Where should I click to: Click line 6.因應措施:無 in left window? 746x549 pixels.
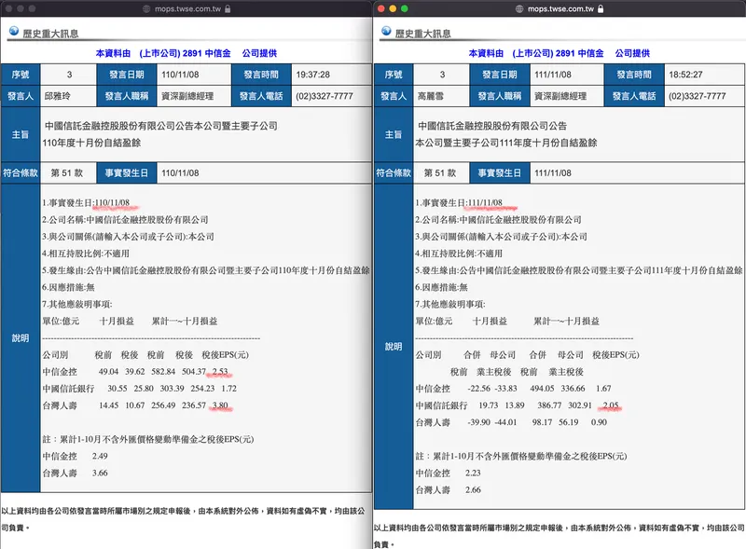coord(68,287)
